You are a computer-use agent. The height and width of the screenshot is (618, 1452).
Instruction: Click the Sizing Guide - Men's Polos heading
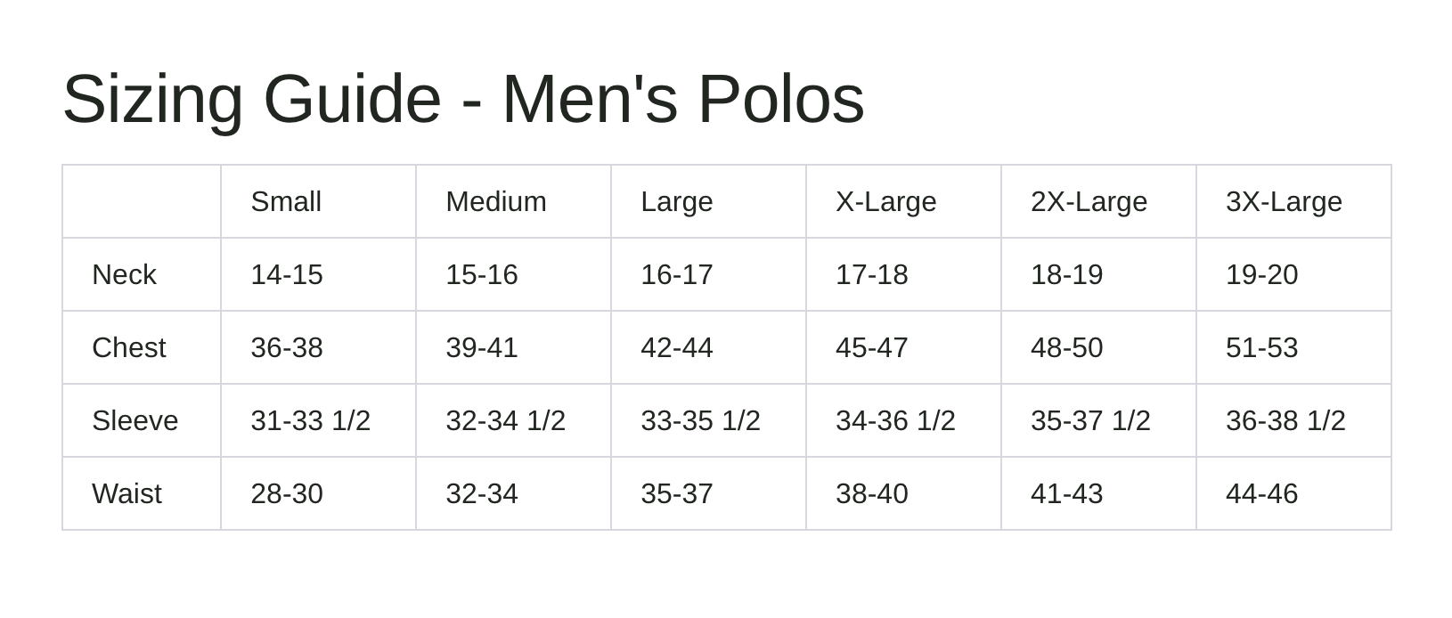tap(463, 99)
